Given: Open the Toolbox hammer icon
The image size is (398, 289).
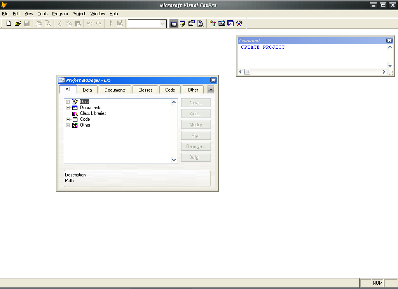Looking at the screenshot, I should 239,23.
